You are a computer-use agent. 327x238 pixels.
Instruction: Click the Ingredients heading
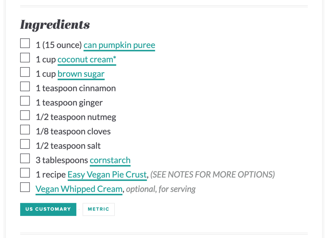click(55, 25)
